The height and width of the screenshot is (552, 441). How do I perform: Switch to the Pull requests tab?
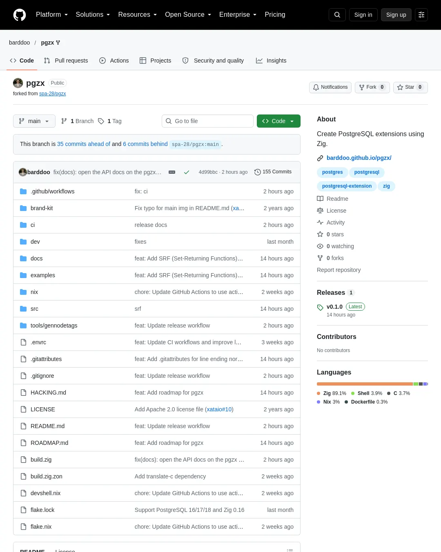click(x=66, y=61)
